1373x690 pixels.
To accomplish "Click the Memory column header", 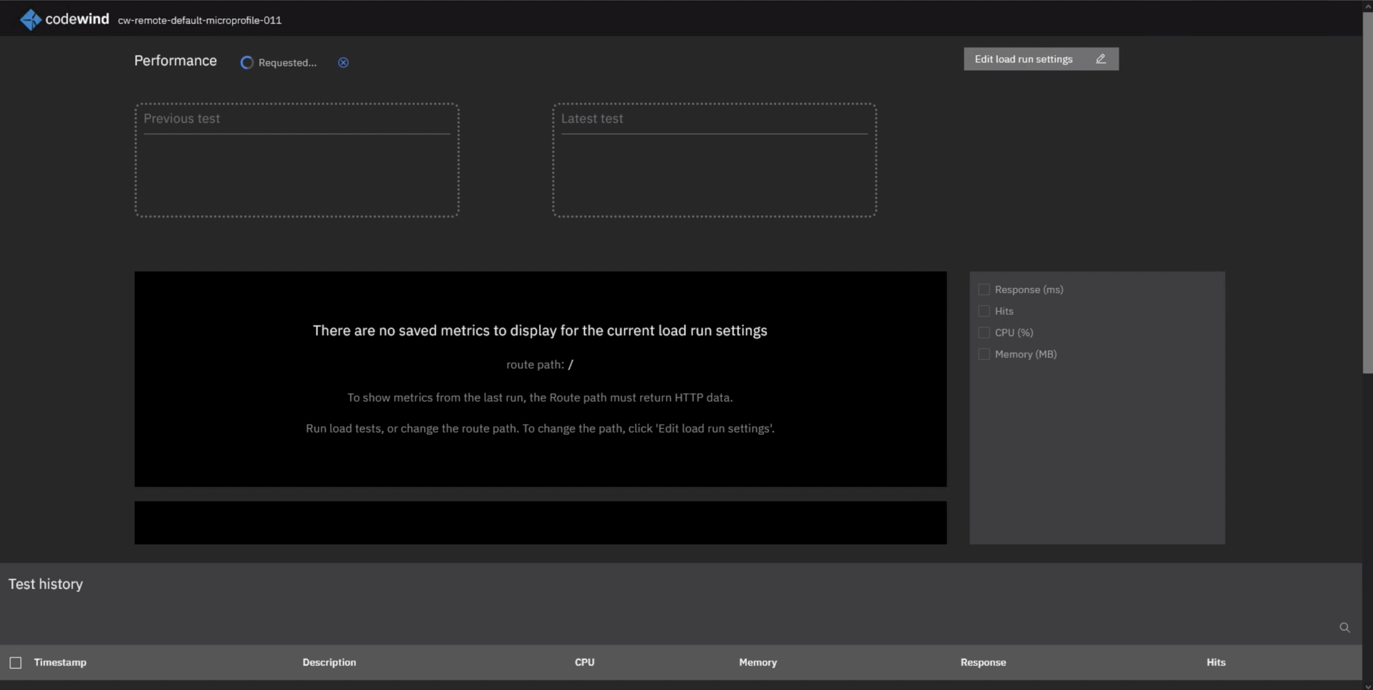I will 757,662.
